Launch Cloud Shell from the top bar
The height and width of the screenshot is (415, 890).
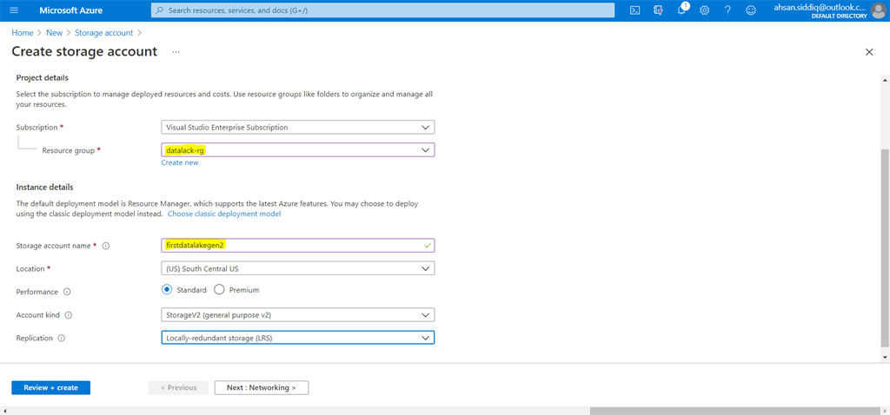pos(636,10)
